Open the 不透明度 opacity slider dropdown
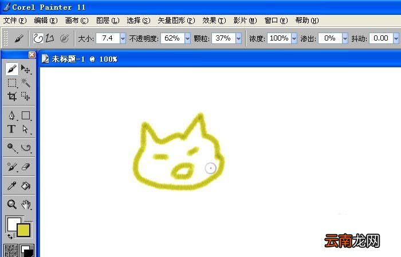401x257 pixels. (188, 38)
